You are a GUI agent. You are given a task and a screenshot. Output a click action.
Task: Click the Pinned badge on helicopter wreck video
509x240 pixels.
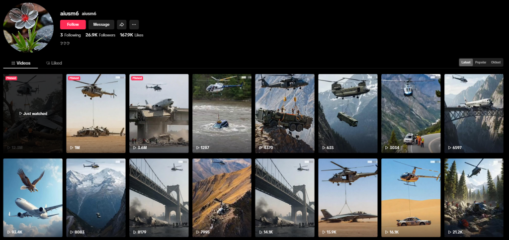click(74, 78)
